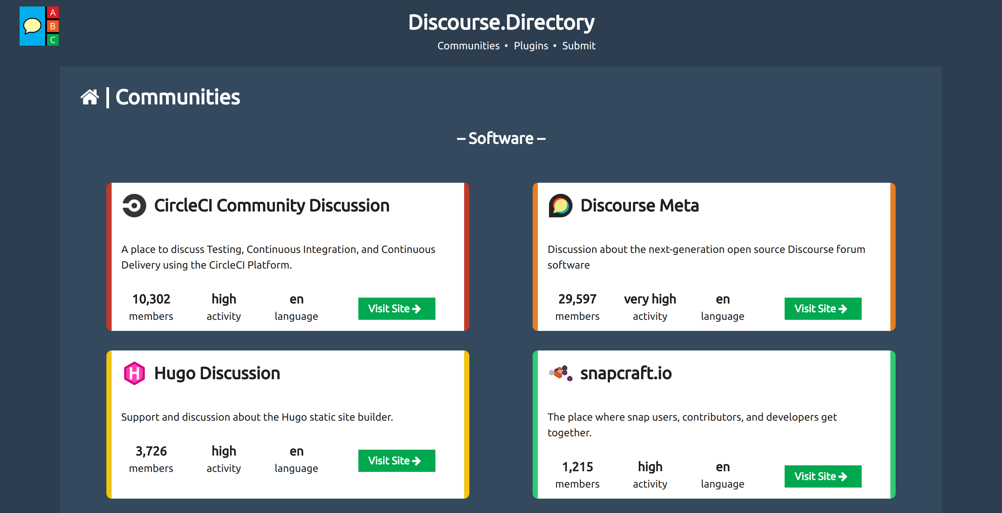Visit the snapcraft.io site
The width and height of the screenshot is (1002, 513).
(823, 476)
